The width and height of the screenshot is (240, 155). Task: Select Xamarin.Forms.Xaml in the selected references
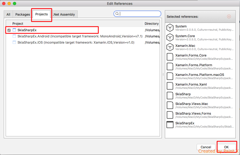tap(200, 86)
